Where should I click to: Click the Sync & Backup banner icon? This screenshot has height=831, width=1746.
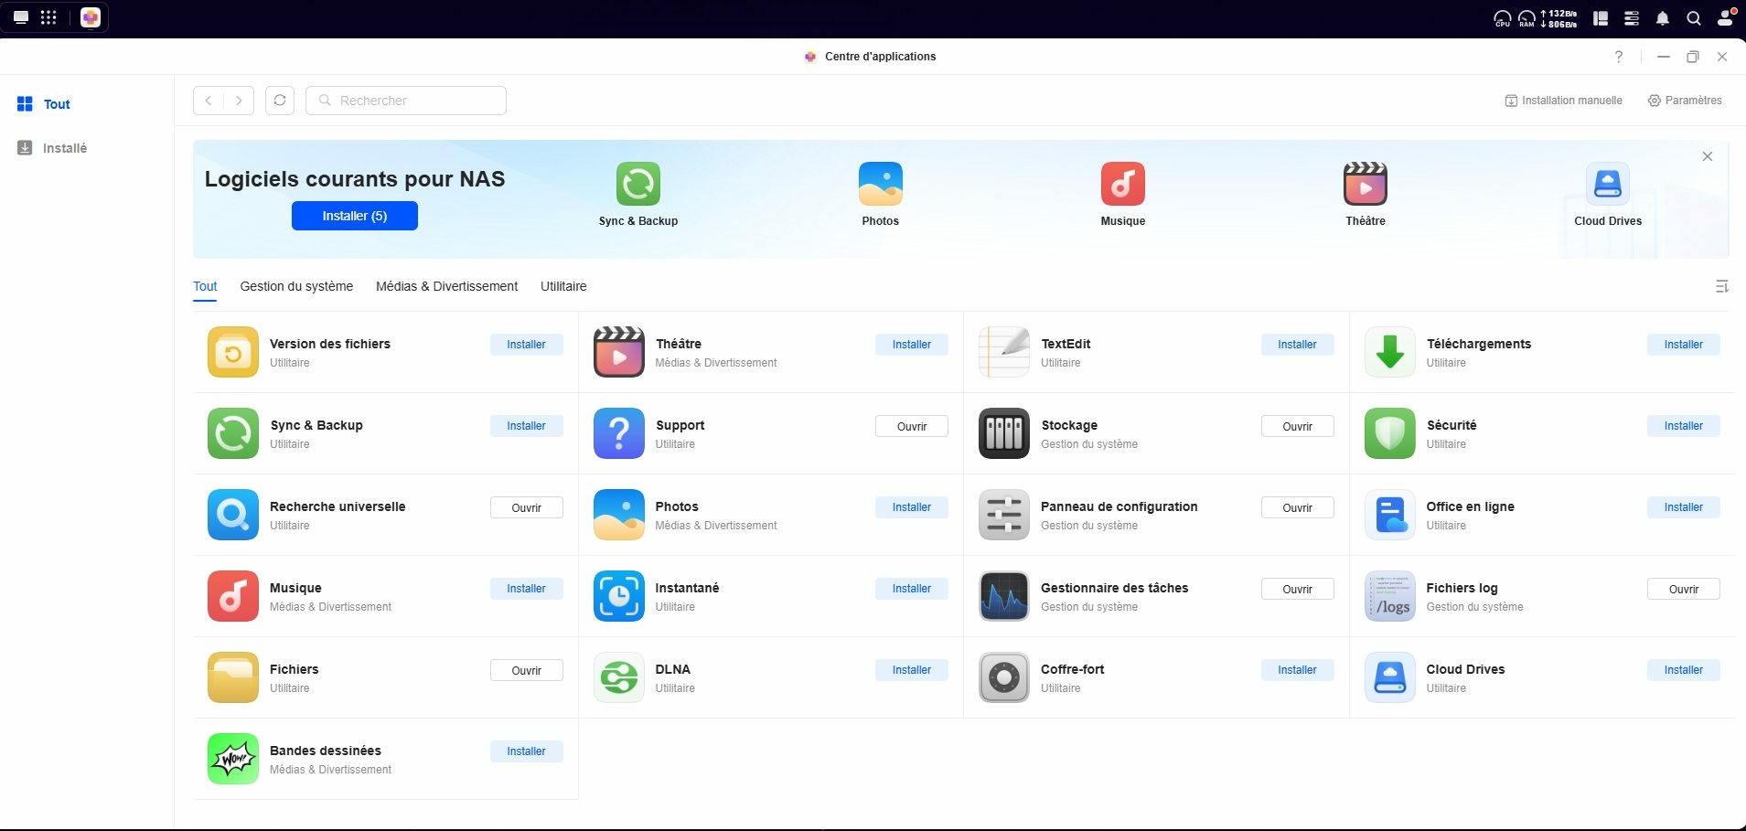click(637, 184)
